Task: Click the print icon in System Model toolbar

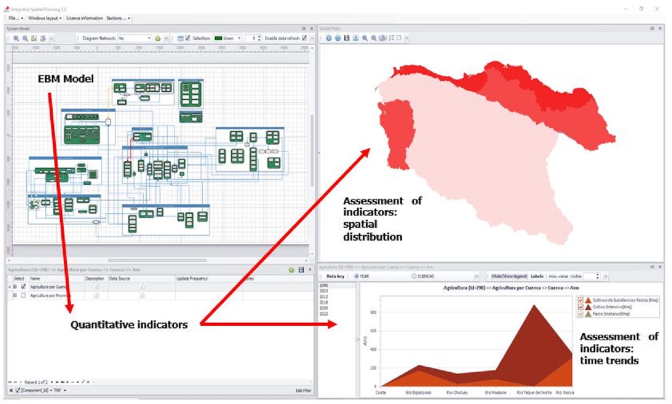Action: 42,38
